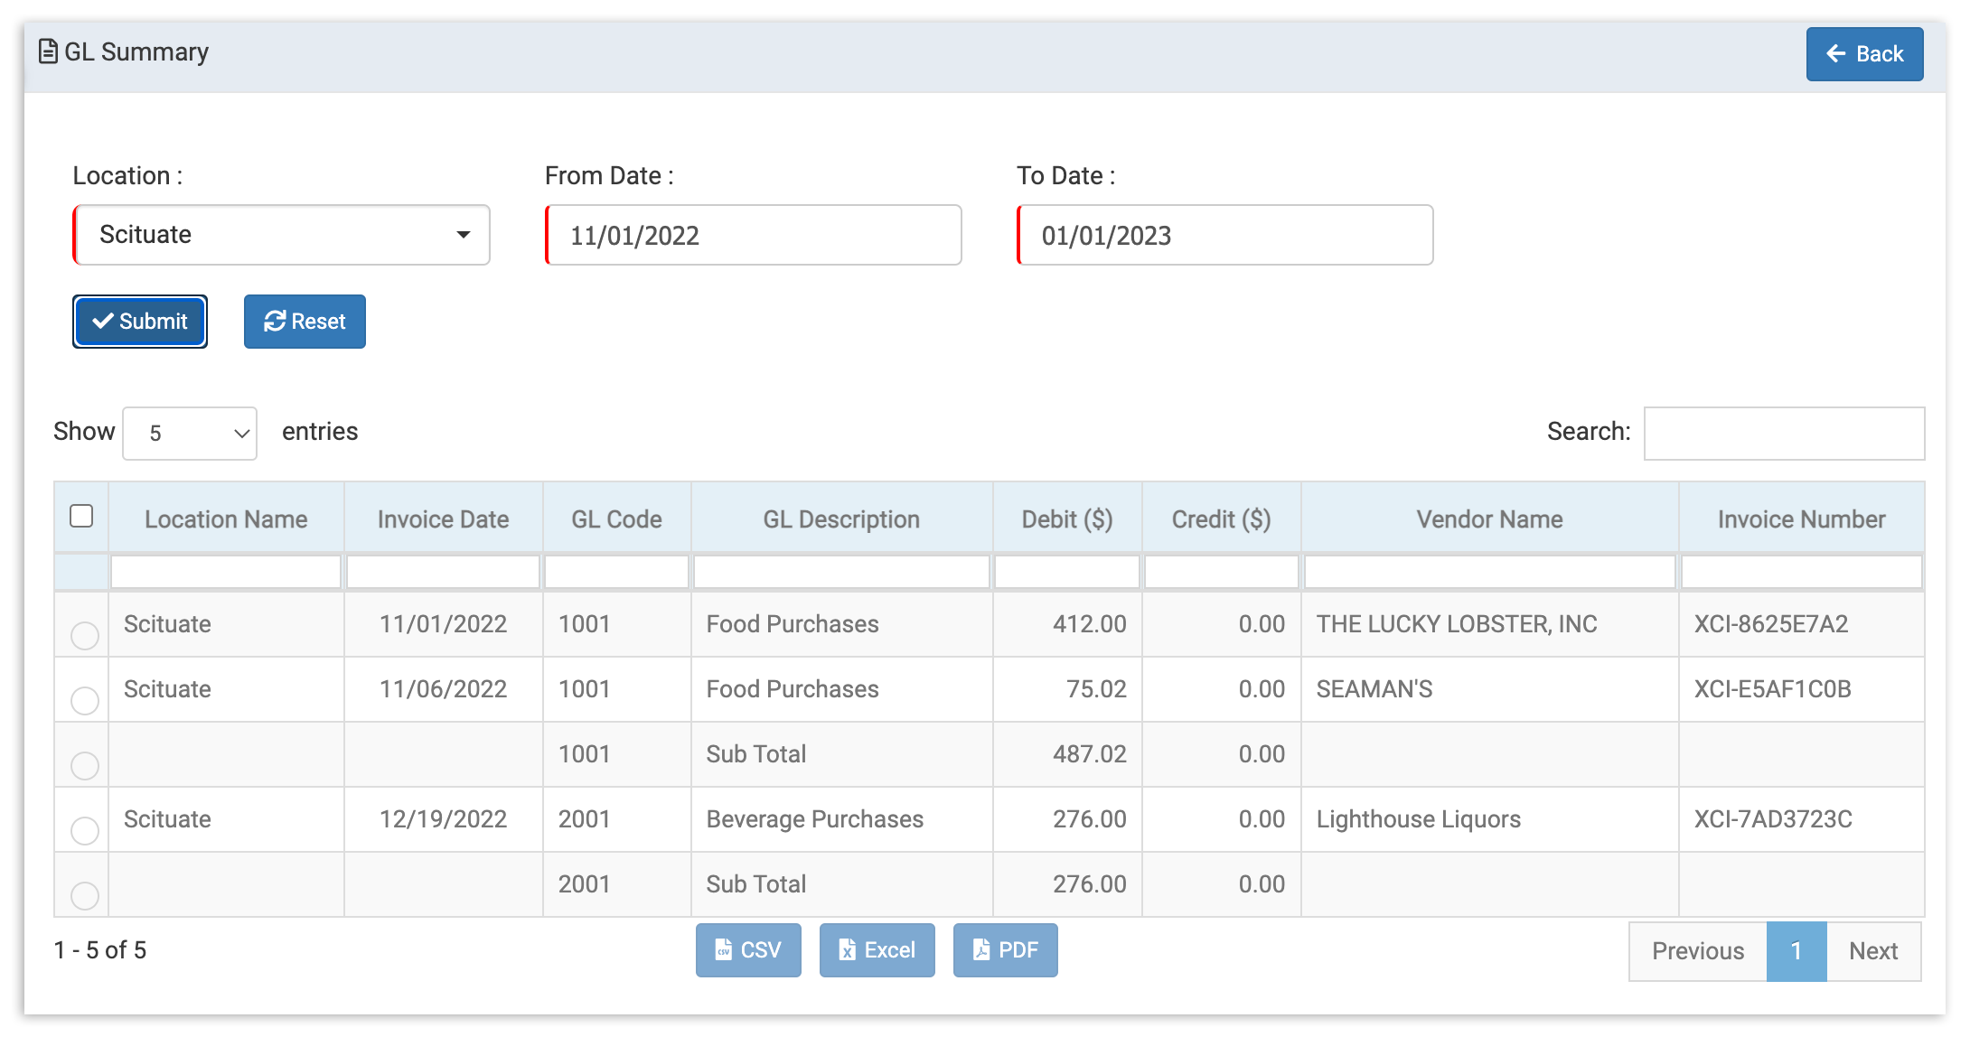This screenshot has width=1970, height=1037.
Task: Click the Next pagination link
Action: pyautogui.click(x=1873, y=950)
